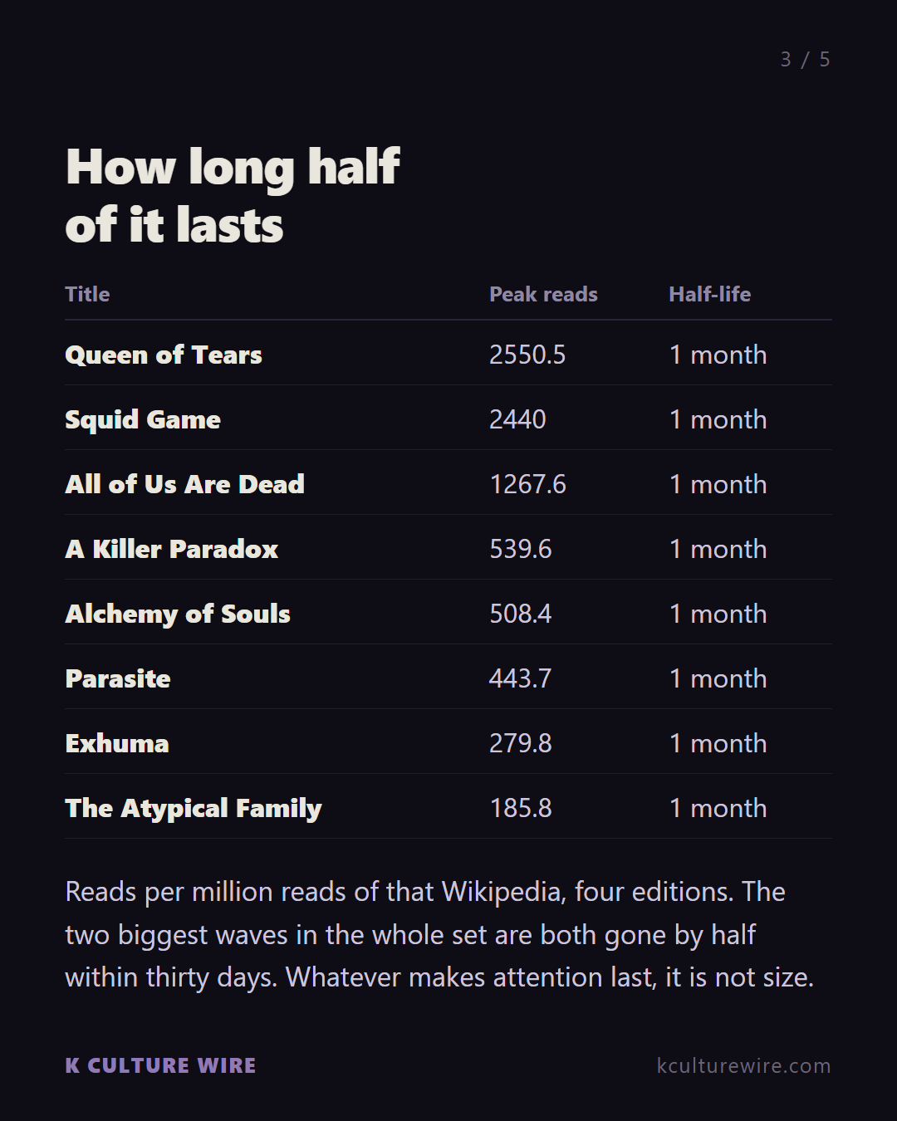Select the 3 / 5 page indicator
Viewport: 897px width, 1121px height.
pyautogui.click(x=805, y=60)
